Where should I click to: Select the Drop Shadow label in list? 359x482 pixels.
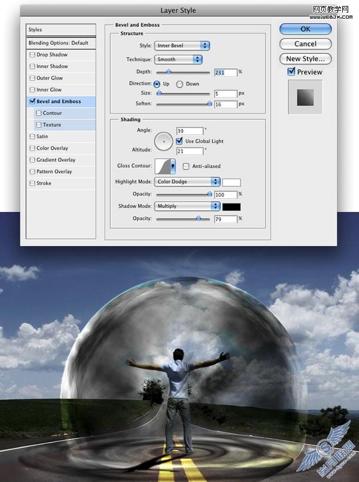[52, 54]
